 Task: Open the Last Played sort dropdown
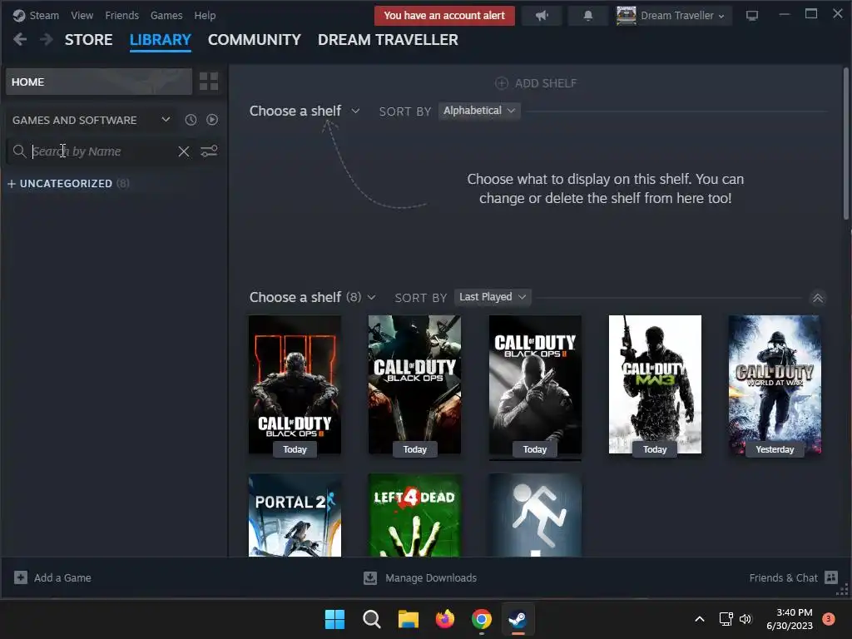point(493,297)
